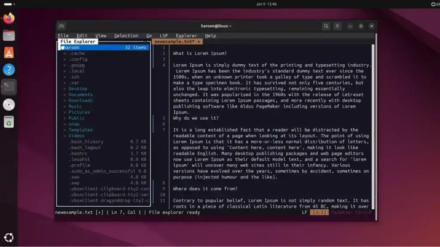Viewport: 440px width, 247px height.
Task: Open the Explorer menu
Action: 186,36
